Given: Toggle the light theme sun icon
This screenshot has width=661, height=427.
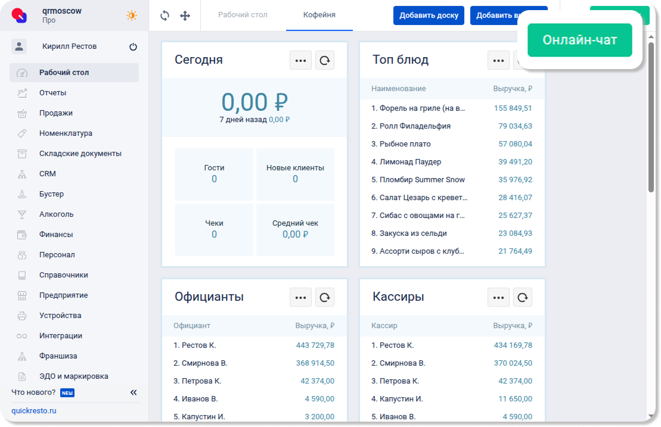Looking at the screenshot, I should click(131, 15).
